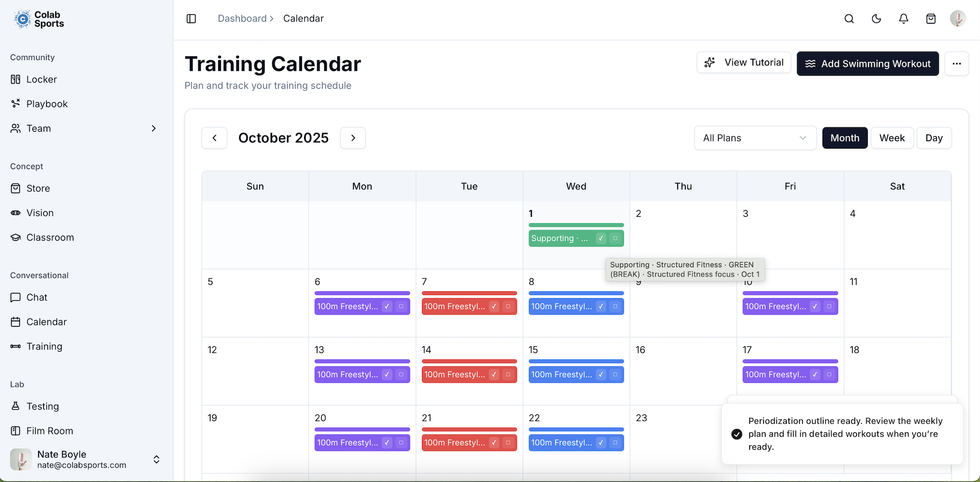Go to Vision in sidebar
This screenshot has height=482, width=980.
click(x=40, y=213)
